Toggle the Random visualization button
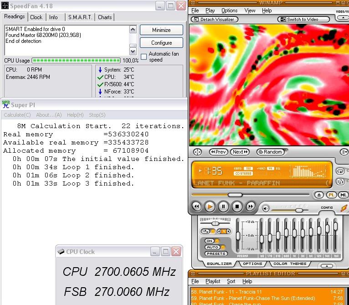 (x=271, y=152)
